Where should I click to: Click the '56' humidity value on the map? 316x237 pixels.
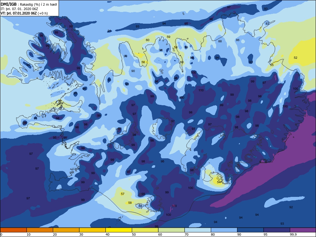click(143, 62)
